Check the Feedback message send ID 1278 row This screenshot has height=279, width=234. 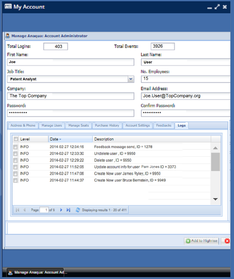point(15,147)
